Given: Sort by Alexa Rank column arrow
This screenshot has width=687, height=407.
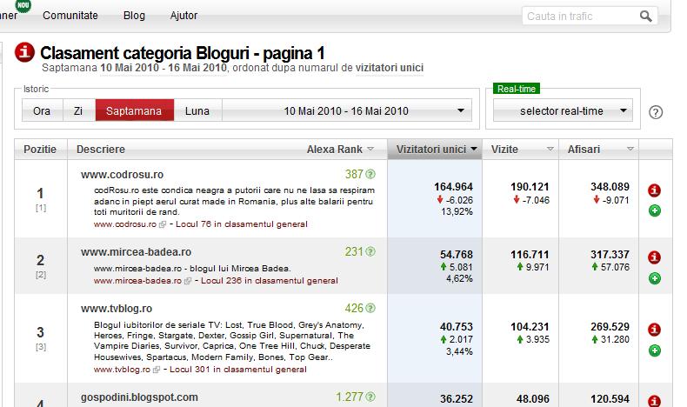Looking at the screenshot, I should tap(370, 149).
